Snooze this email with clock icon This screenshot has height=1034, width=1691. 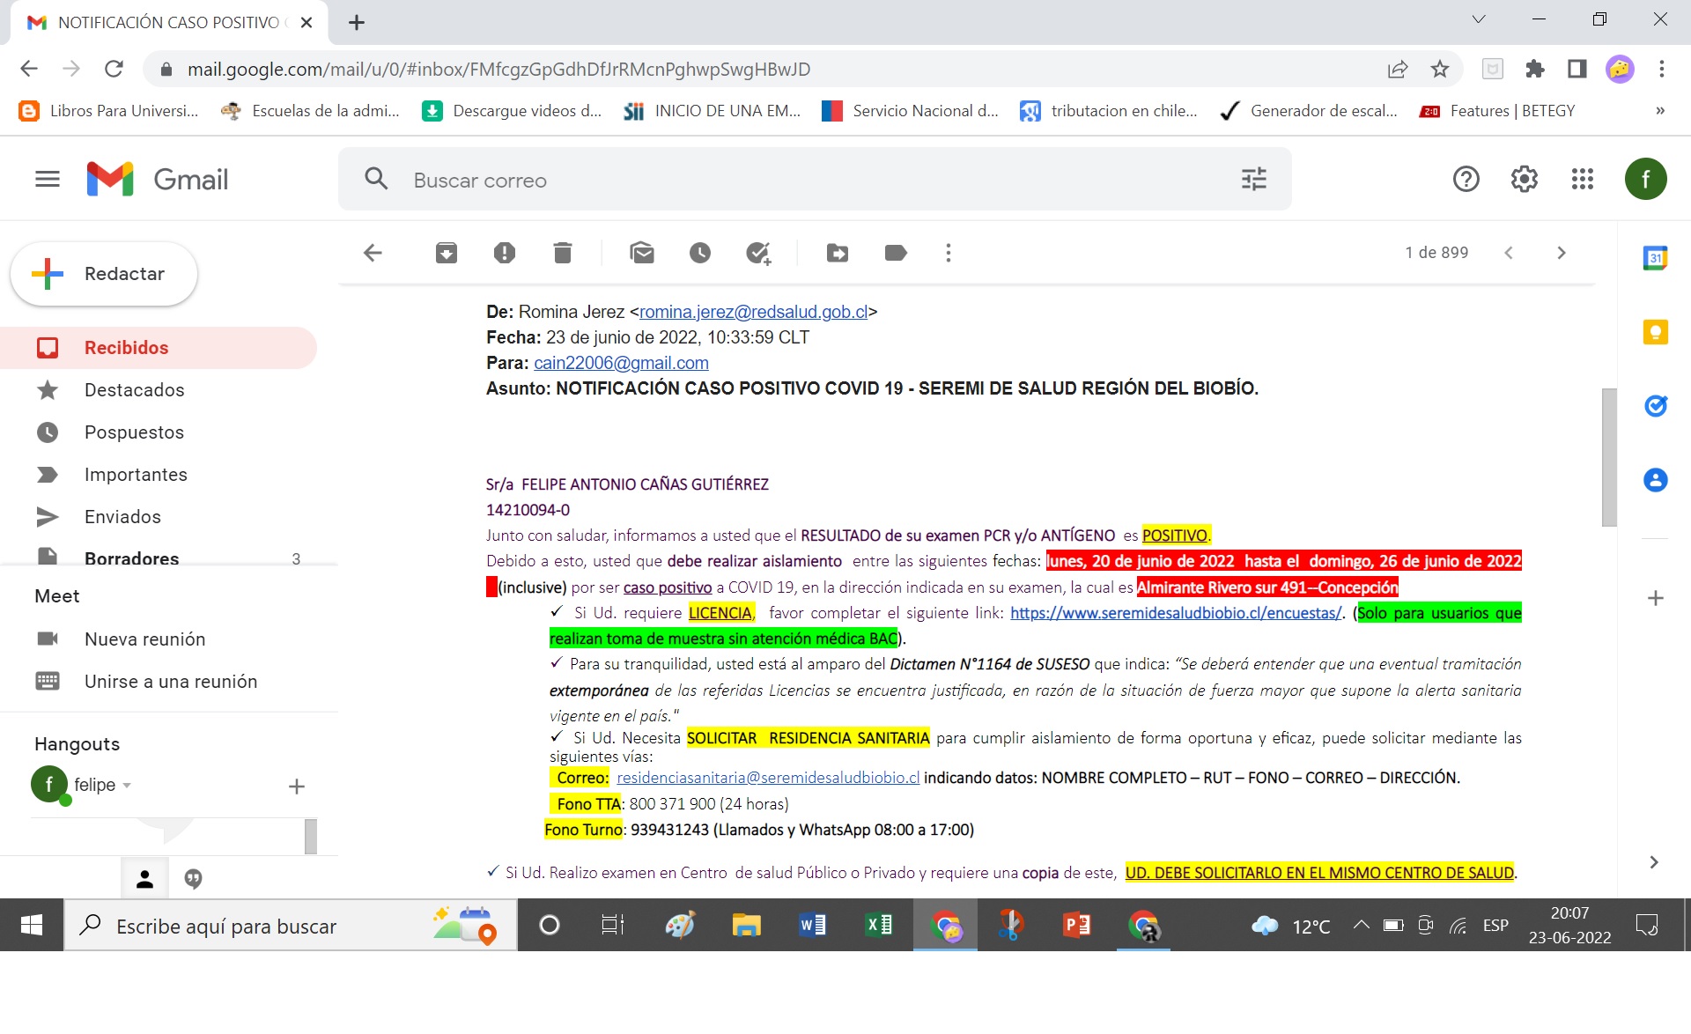[699, 254]
